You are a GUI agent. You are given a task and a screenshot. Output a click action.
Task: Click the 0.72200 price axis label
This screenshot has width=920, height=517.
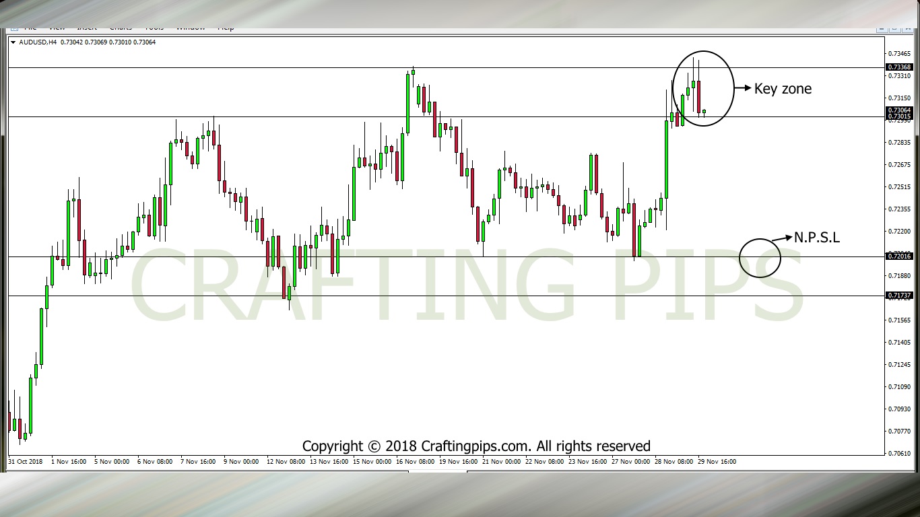pos(900,232)
